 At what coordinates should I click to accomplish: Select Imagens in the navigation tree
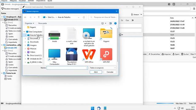33,45
